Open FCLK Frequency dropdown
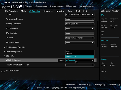Screen dimensions: 121x90 coord(80,29)
